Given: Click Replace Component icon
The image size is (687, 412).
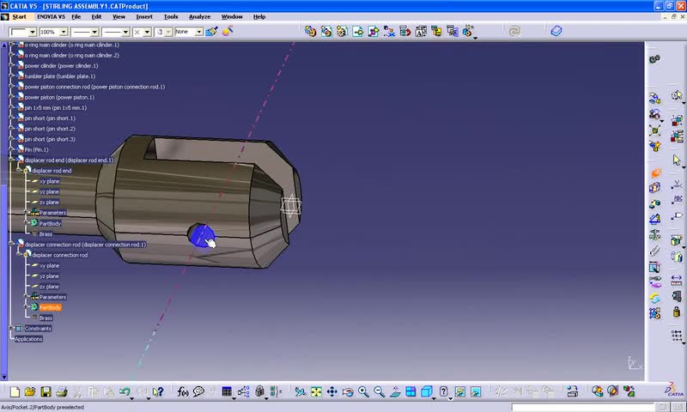Looking at the screenshot, I should pyautogui.click(x=389, y=31).
